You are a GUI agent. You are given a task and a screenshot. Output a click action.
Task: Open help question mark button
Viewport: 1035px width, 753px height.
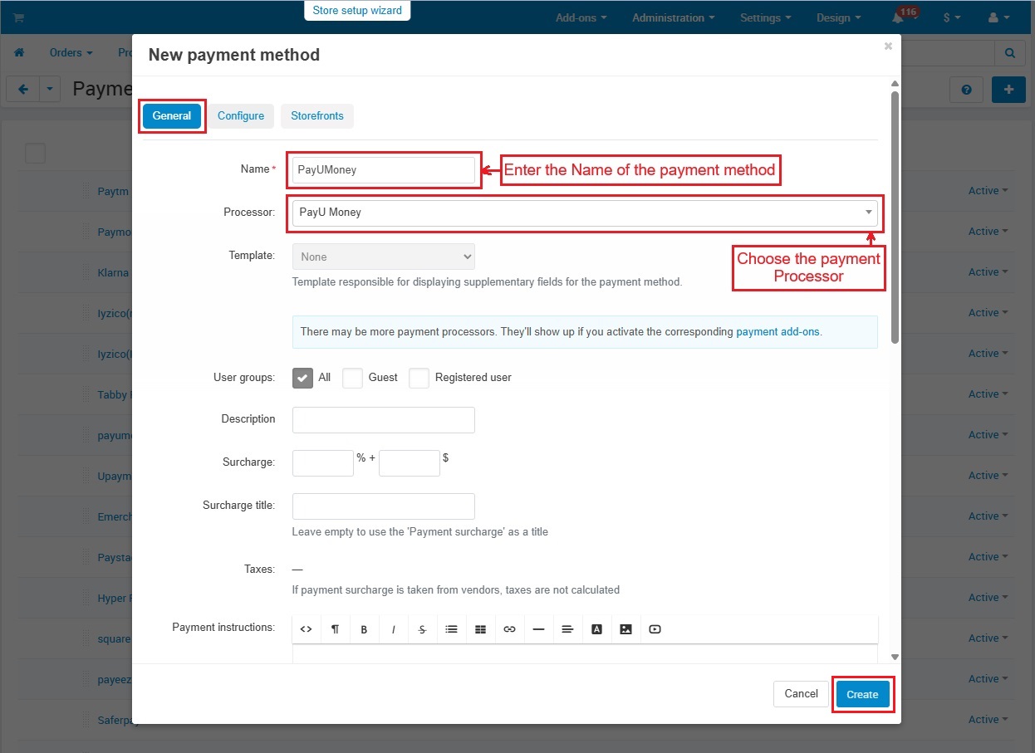pos(966,90)
